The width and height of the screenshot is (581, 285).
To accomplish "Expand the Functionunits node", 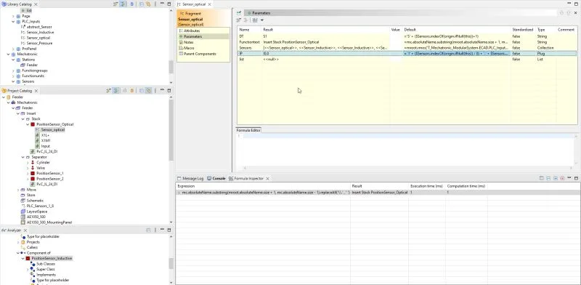I will (13, 76).
